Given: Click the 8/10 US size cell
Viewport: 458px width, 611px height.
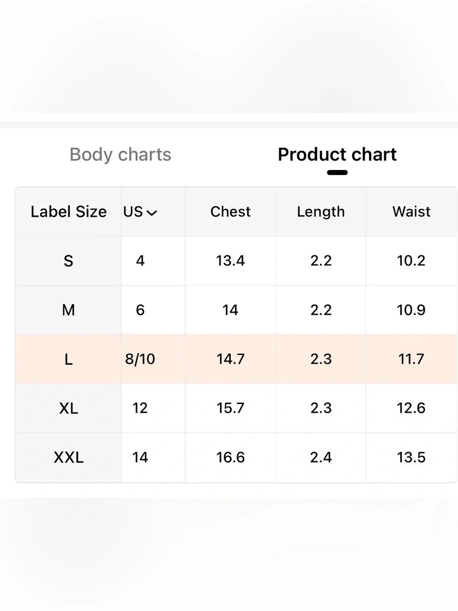Looking at the screenshot, I should pyautogui.click(x=140, y=359).
